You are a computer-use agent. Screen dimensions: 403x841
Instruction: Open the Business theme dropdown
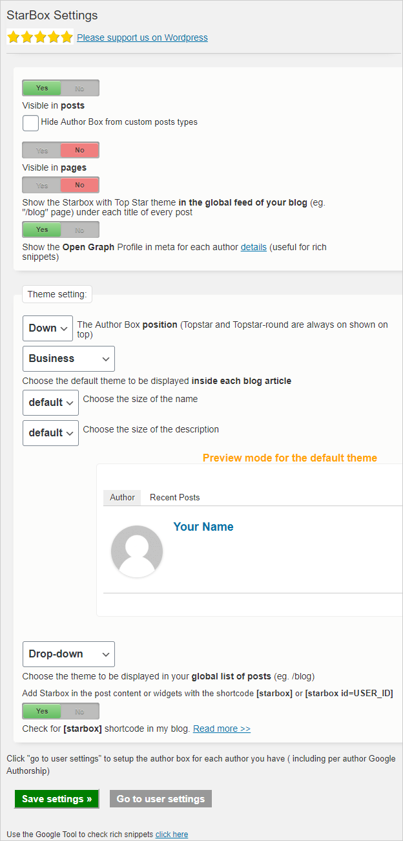pyautogui.click(x=68, y=358)
